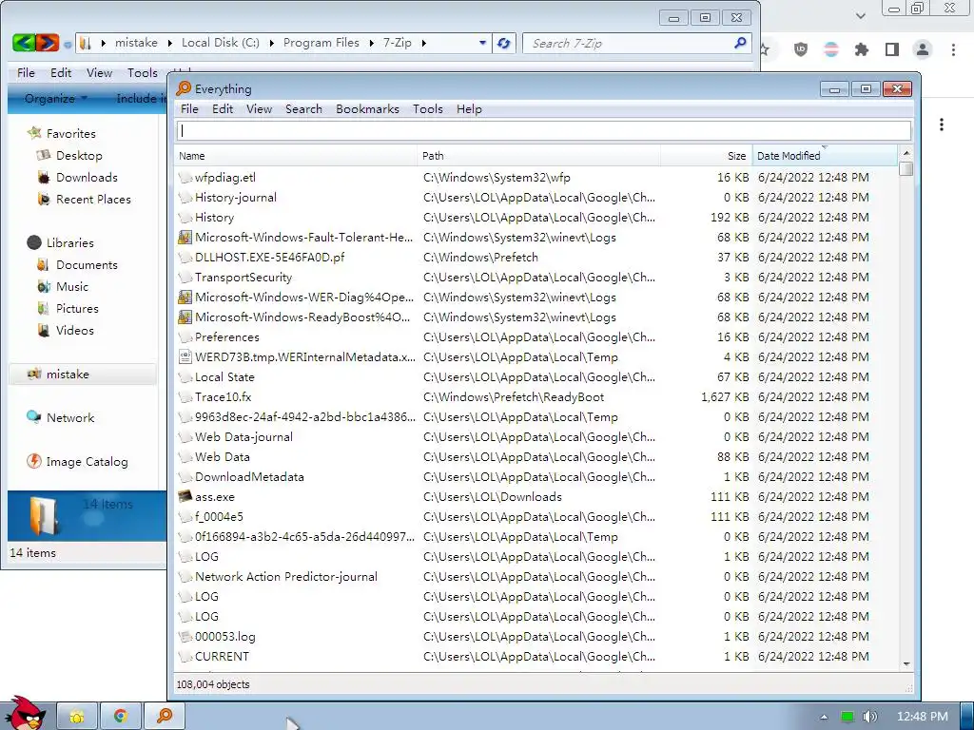Viewport: 974px width, 730px height.
Task: Open Chrome extensions puzzle icon
Action: (x=862, y=49)
